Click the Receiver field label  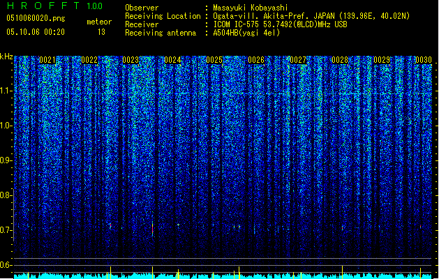[x=142, y=24]
